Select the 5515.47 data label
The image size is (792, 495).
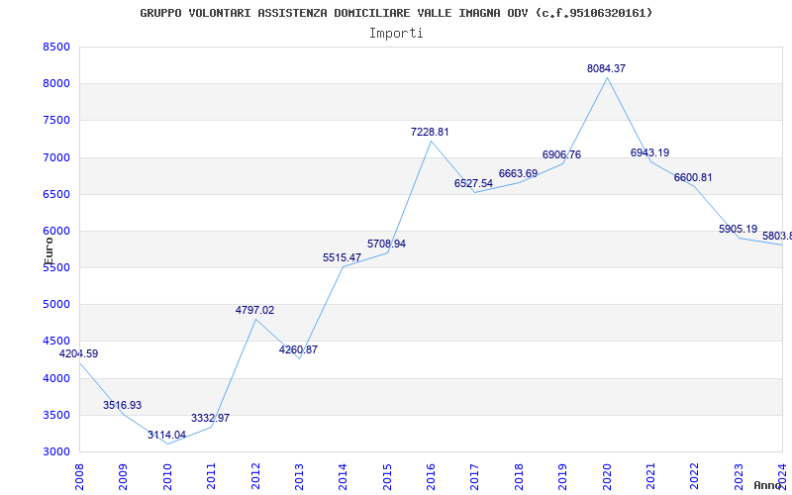pyautogui.click(x=342, y=257)
